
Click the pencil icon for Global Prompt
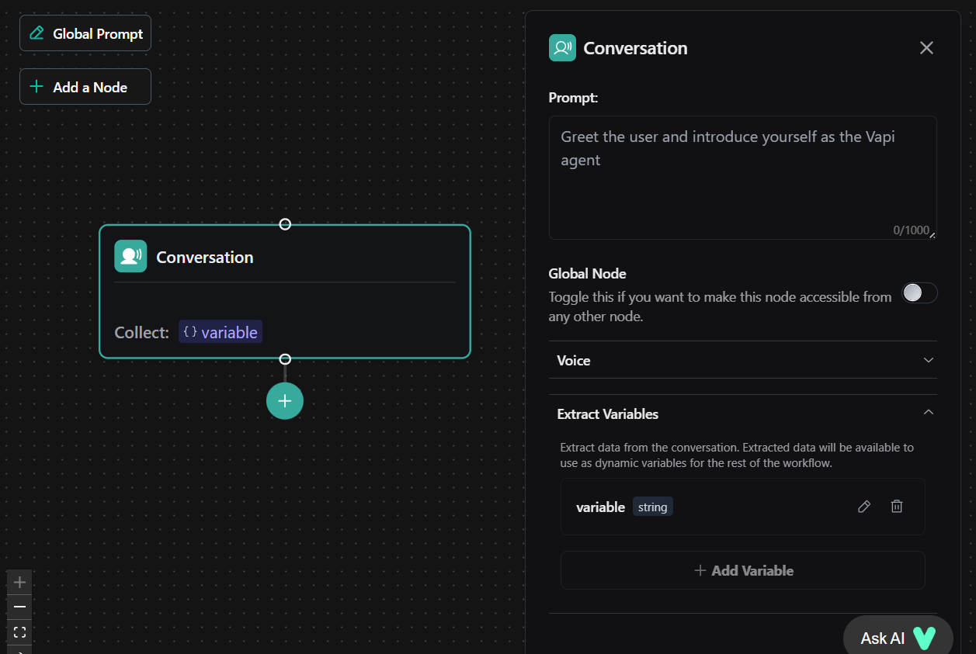click(x=36, y=33)
